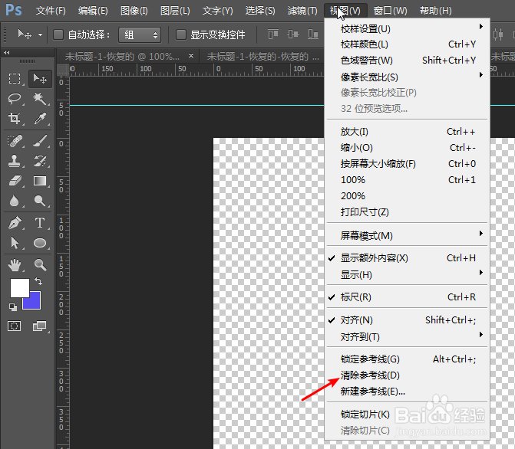The width and height of the screenshot is (515, 449).
Task: Select the Blur tool
Action: (x=15, y=201)
